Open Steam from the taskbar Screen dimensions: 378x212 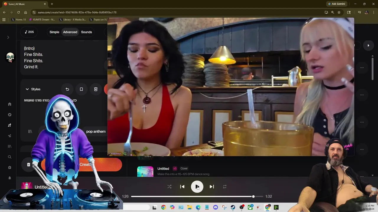(233, 207)
